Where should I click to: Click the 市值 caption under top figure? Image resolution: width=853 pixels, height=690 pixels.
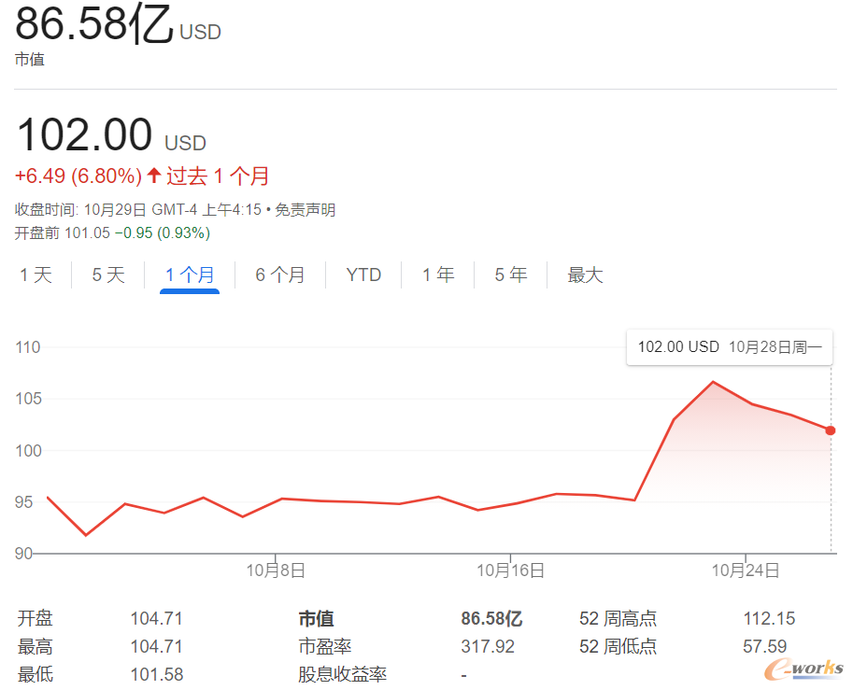(x=29, y=59)
